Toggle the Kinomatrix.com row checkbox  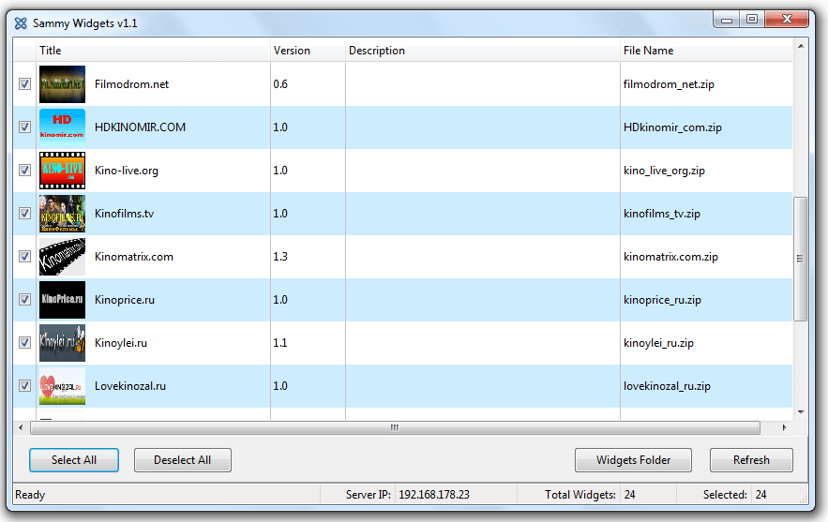pyautogui.click(x=24, y=257)
